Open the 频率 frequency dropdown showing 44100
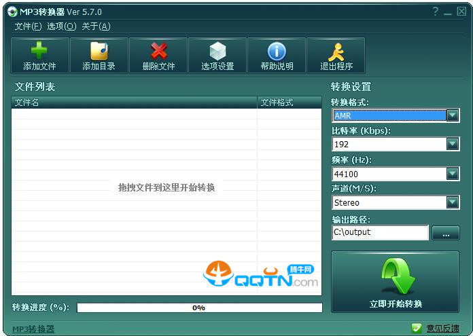 pyautogui.click(x=453, y=174)
